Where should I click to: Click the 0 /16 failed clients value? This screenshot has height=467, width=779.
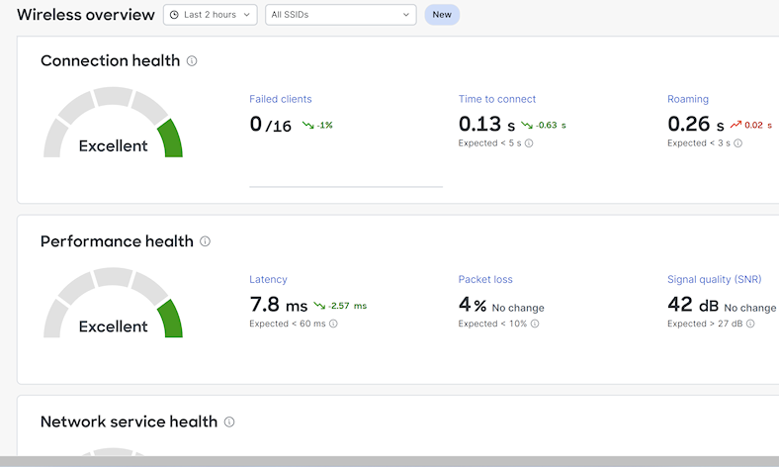pyautogui.click(x=270, y=125)
